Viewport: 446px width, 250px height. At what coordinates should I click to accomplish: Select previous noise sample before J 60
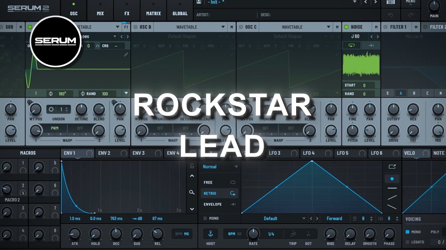pos(372,36)
